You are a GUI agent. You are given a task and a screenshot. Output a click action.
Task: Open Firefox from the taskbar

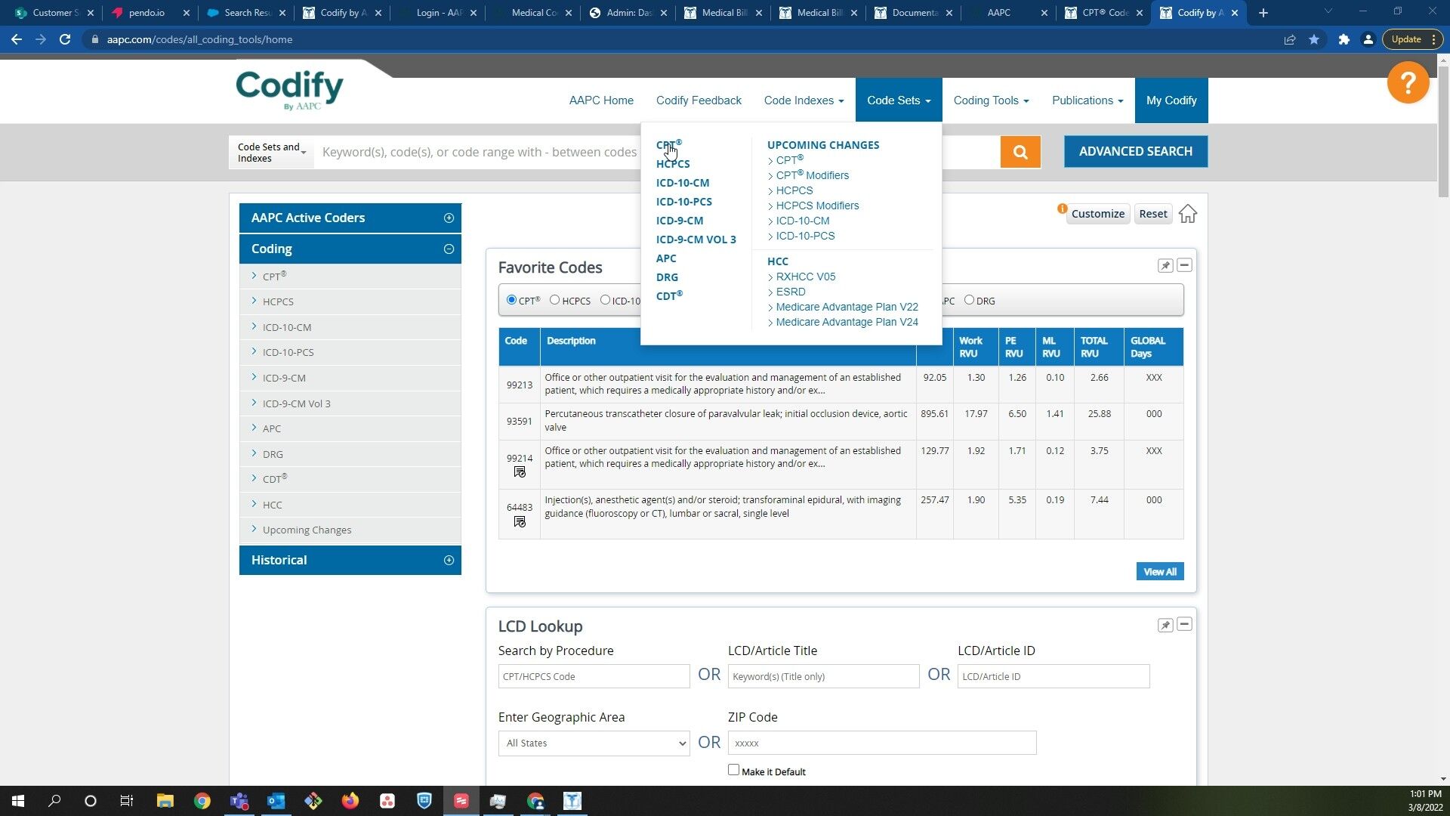[x=350, y=801]
